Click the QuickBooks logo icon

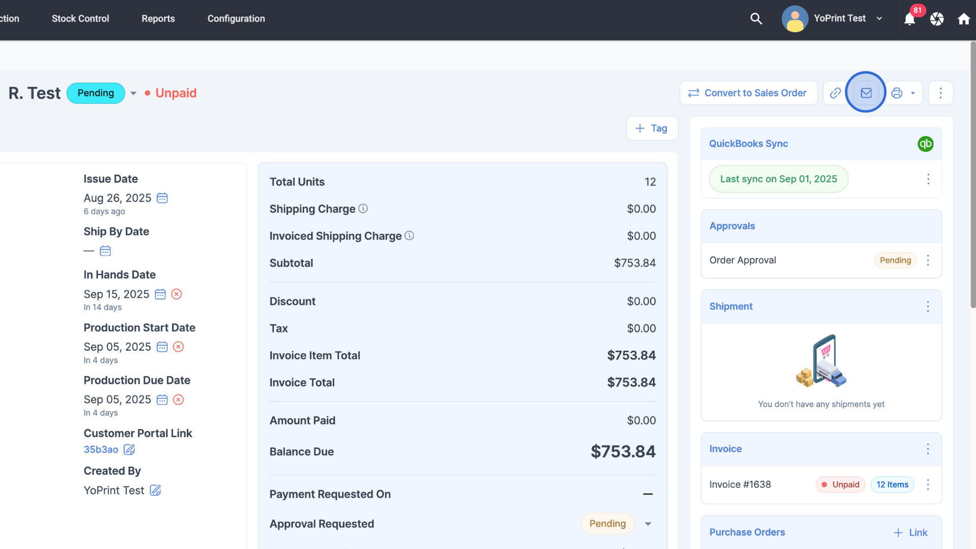[x=925, y=144]
